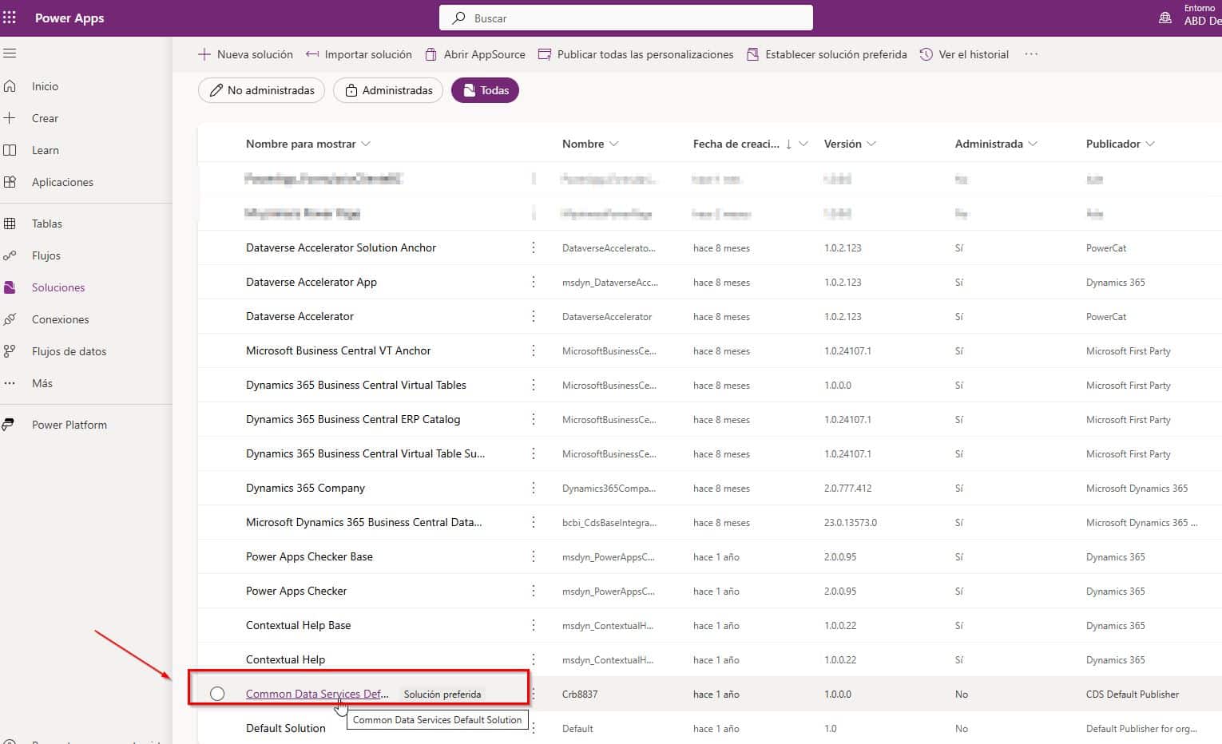The width and height of the screenshot is (1222, 744).
Task: Expand Nombre para mostrar column options
Action: point(366,144)
